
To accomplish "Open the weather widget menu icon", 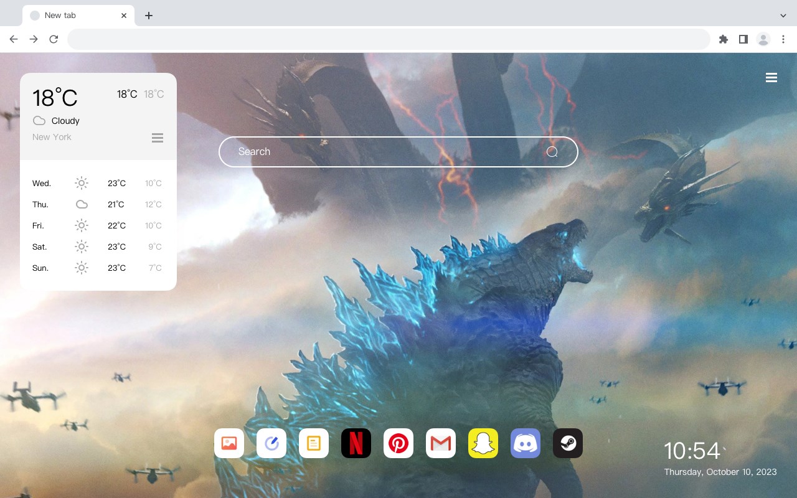I will point(158,138).
